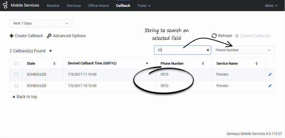Click phone number 5510 in the 7/6/2017 row
The image size is (285, 138).
[x=165, y=86]
